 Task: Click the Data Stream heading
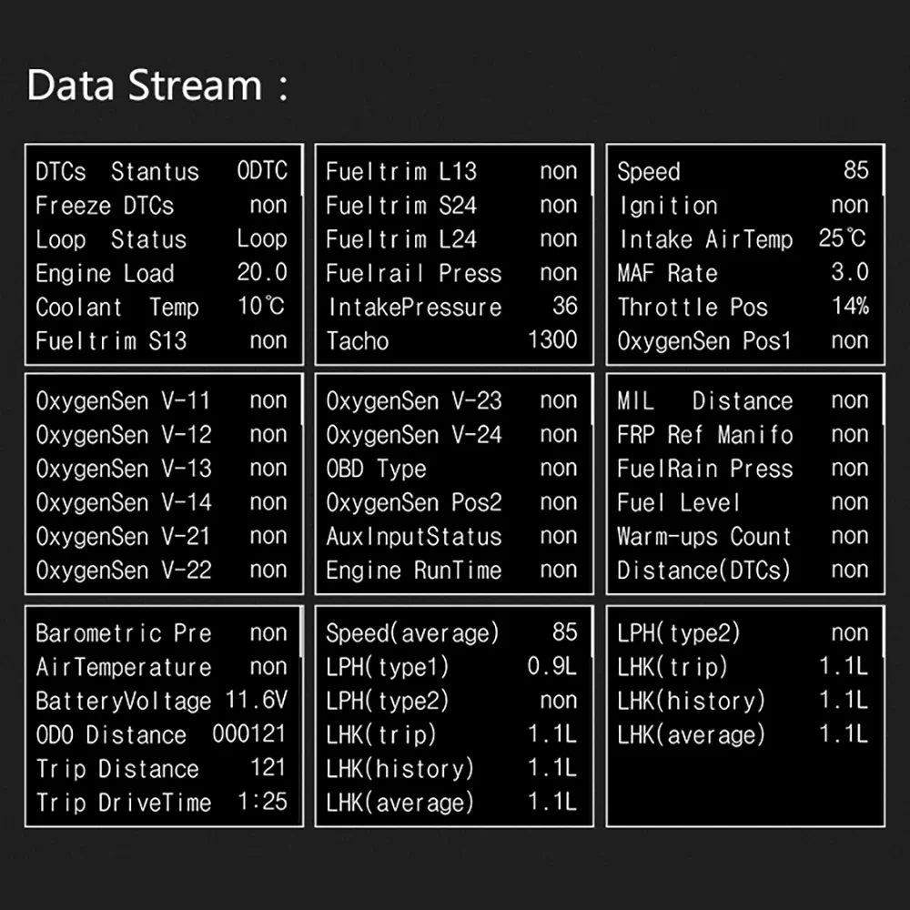(x=157, y=86)
